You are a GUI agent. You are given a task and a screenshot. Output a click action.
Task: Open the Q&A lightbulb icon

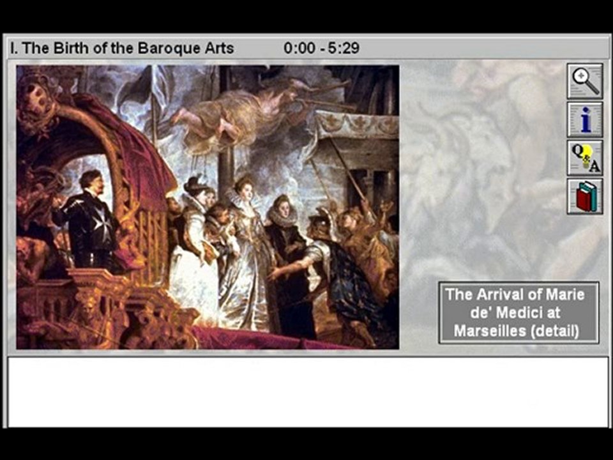tap(585, 158)
